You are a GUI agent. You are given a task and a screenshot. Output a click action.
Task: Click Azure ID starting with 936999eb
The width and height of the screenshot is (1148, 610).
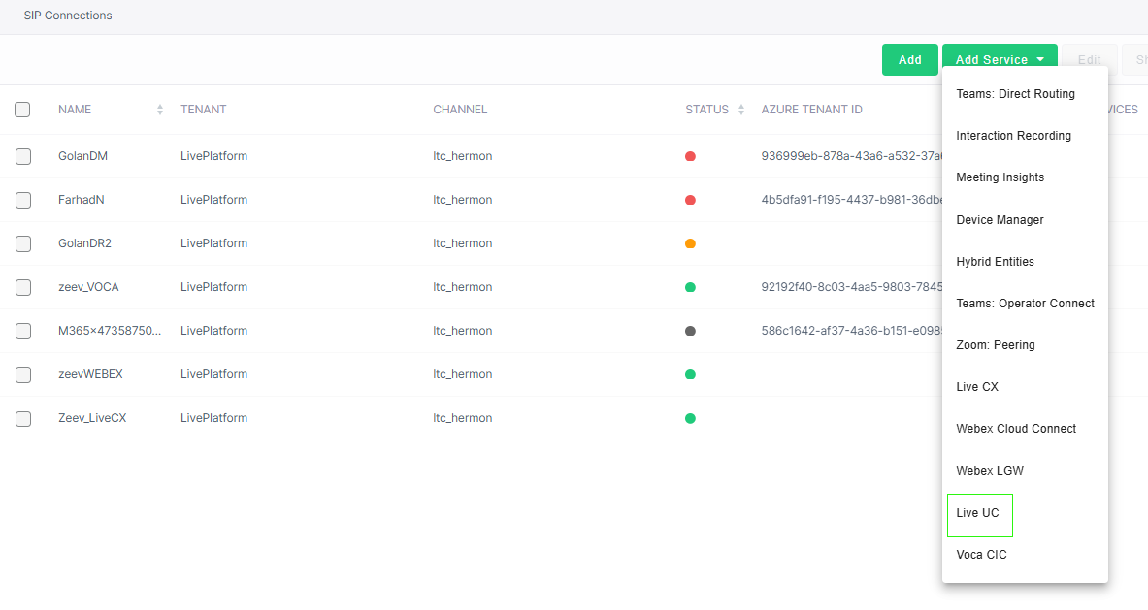(x=851, y=156)
